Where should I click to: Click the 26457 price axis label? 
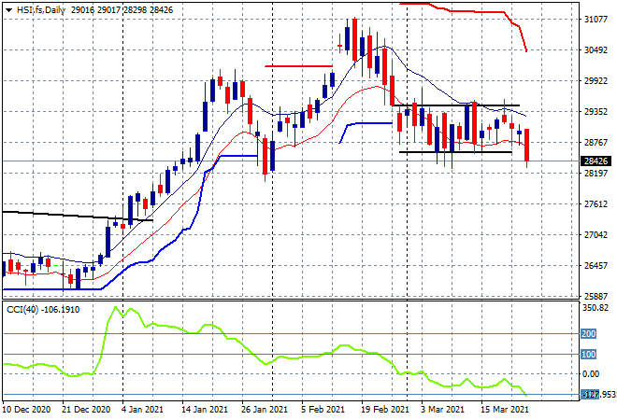(x=595, y=266)
